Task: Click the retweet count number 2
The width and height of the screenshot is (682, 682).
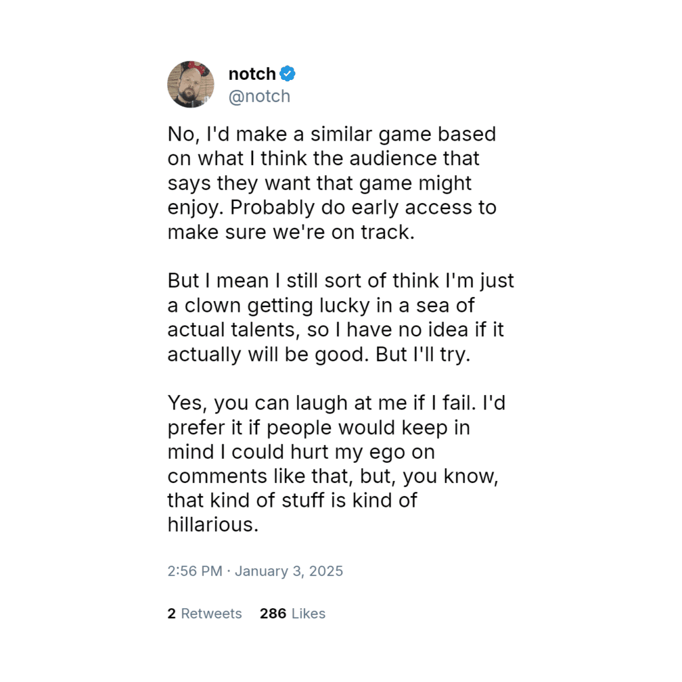Action: (x=172, y=613)
